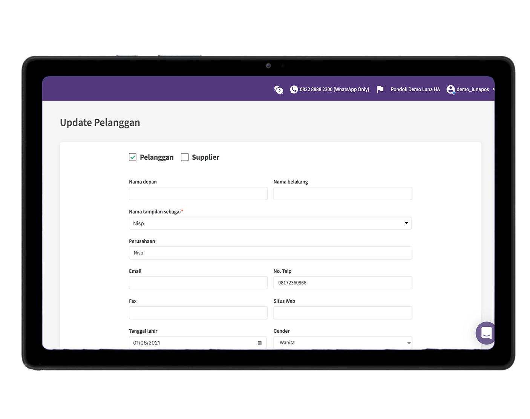Click the Supplier checkbox label

click(205, 158)
